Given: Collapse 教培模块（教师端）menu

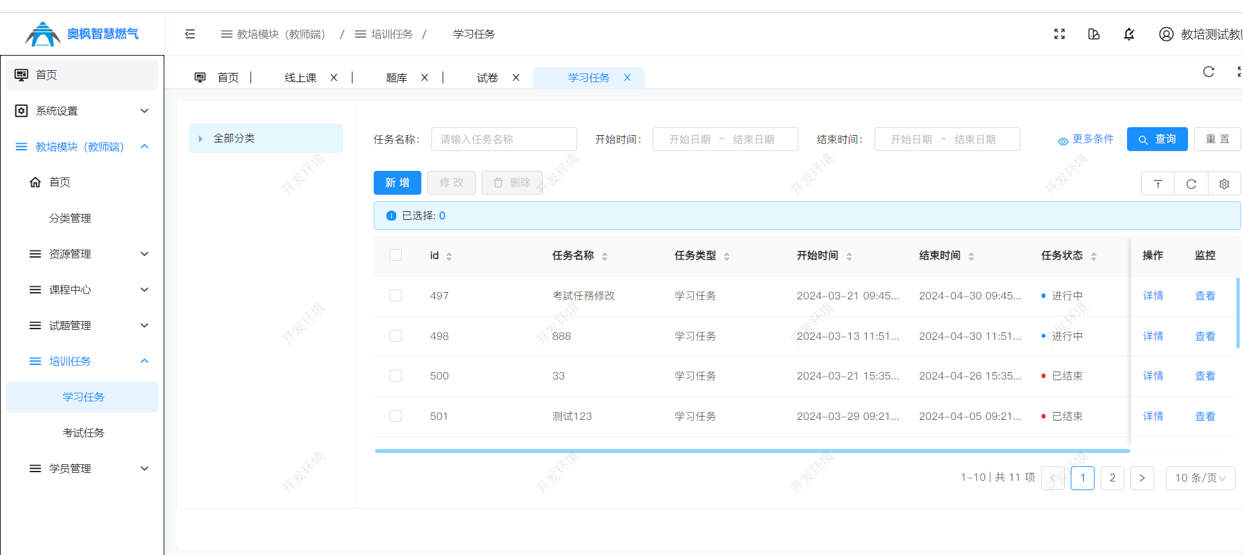Looking at the screenshot, I should 144,146.
